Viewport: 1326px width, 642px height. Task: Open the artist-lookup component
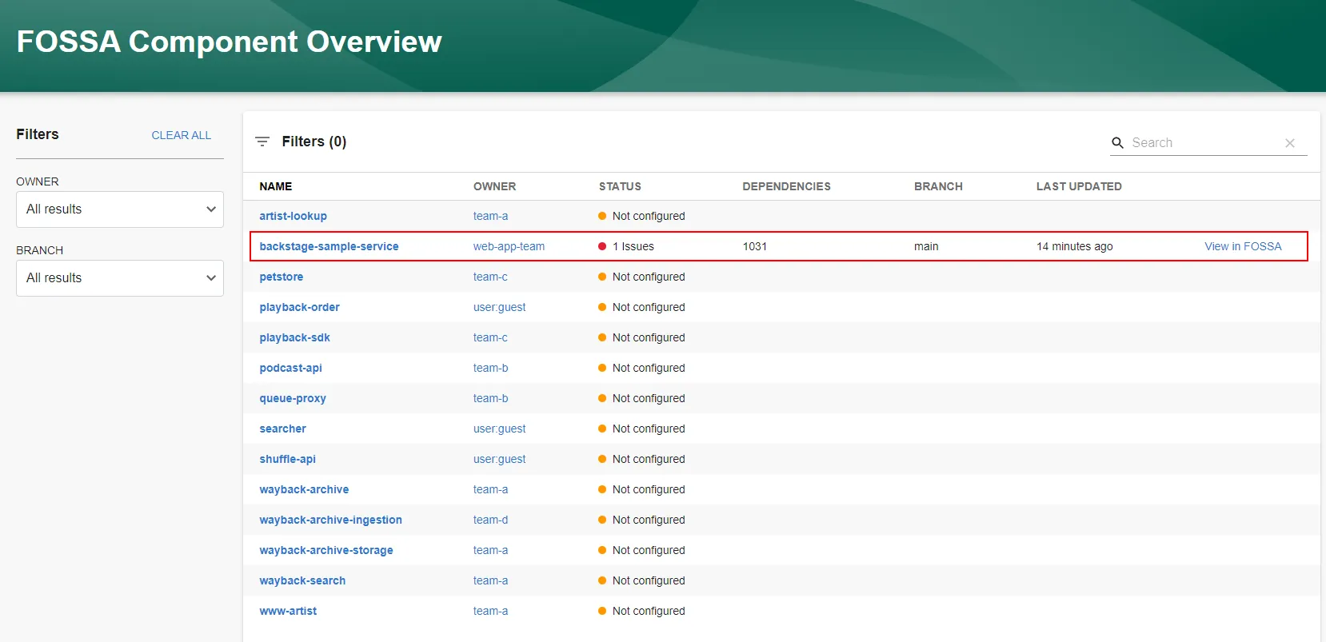click(x=293, y=216)
